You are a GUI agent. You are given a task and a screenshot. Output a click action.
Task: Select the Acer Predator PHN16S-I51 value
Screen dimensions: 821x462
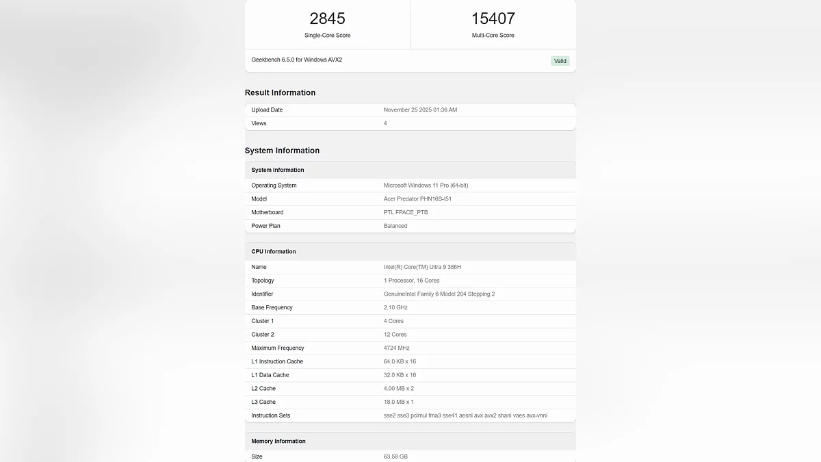coord(418,199)
